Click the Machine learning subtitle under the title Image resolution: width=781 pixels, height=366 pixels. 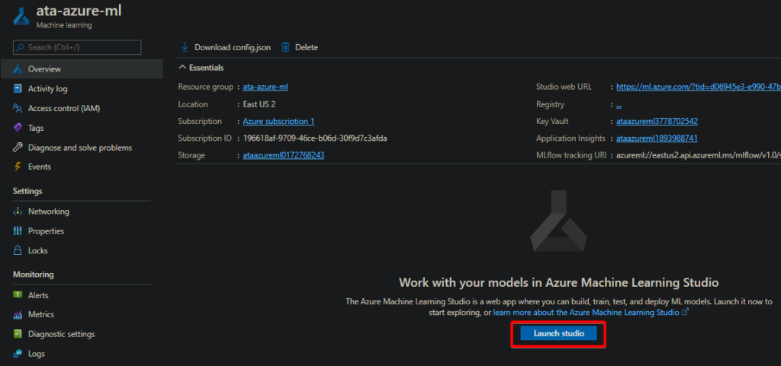[64, 25]
